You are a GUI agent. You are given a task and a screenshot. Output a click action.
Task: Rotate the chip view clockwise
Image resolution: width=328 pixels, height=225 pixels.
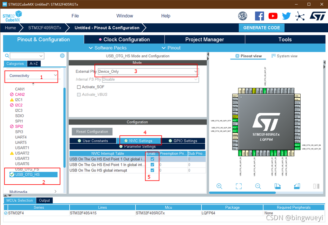click(277, 186)
